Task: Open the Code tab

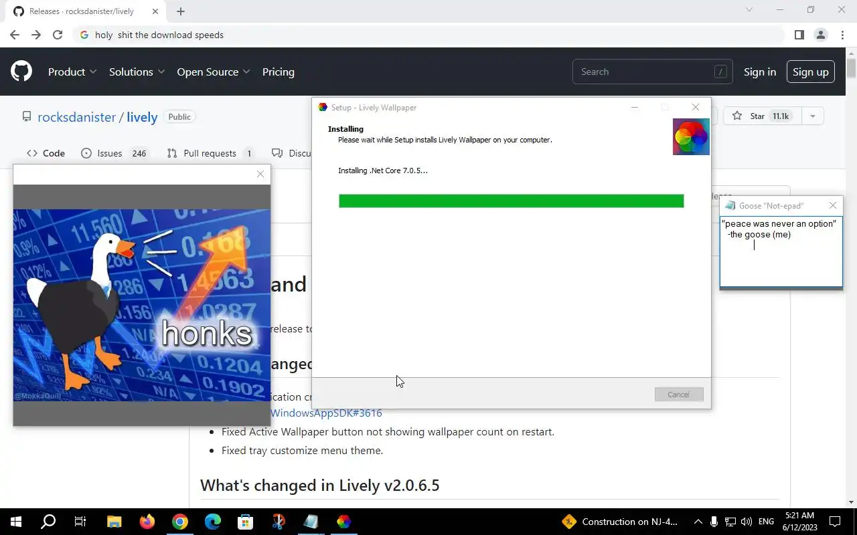Action: click(x=46, y=153)
